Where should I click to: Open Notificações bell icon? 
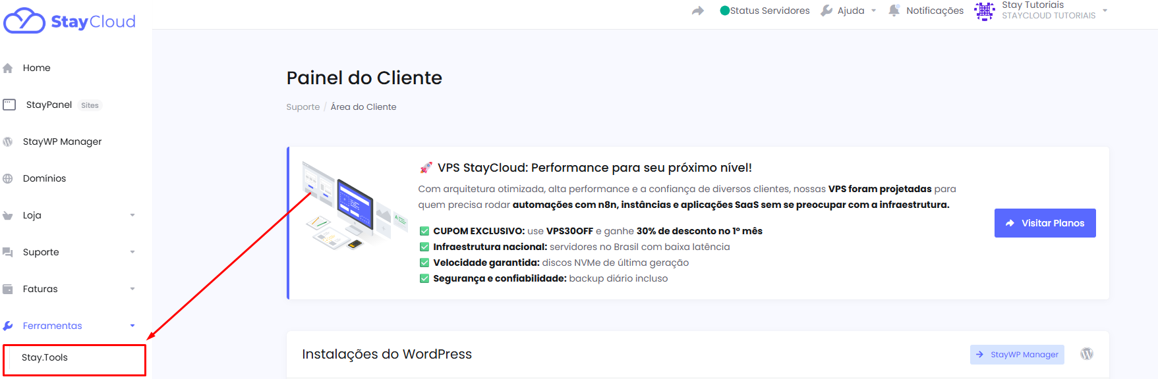894,11
